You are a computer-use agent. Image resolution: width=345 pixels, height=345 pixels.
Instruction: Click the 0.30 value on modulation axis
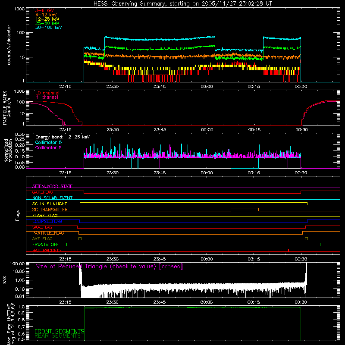click(x=20, y=135)
